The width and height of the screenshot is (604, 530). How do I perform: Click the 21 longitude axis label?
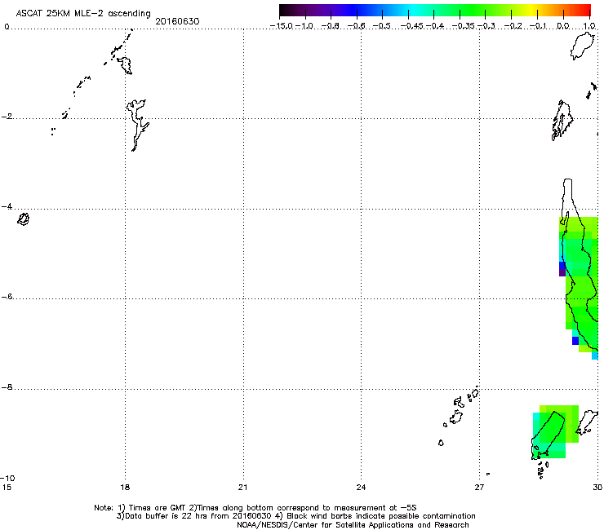242,488
